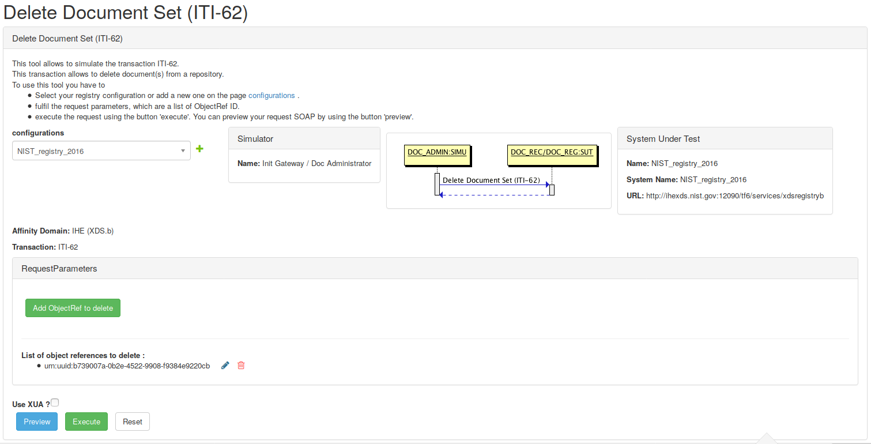Image resolution: width=871 pixels, height=444 pixels.
Task: Click the Delete Document Set arrow label in the diagram
Action: click(x=491, y=180)
